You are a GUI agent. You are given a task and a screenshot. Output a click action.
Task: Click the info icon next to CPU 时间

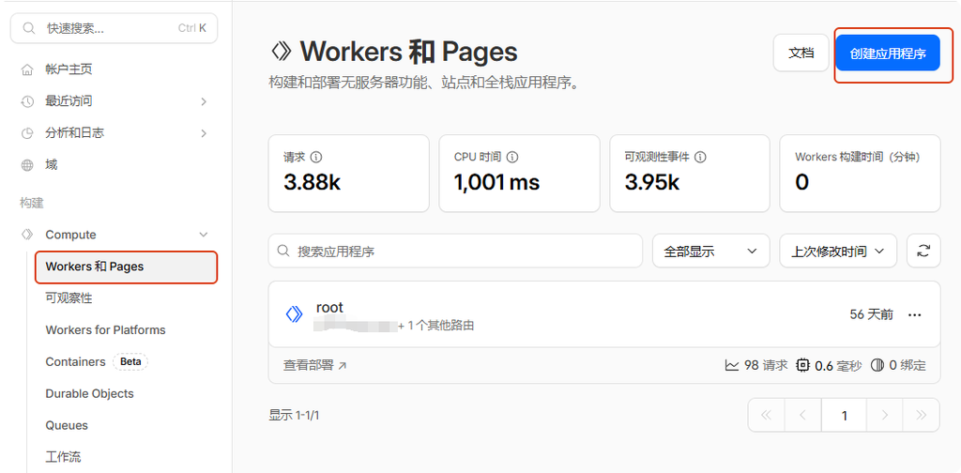512,157
